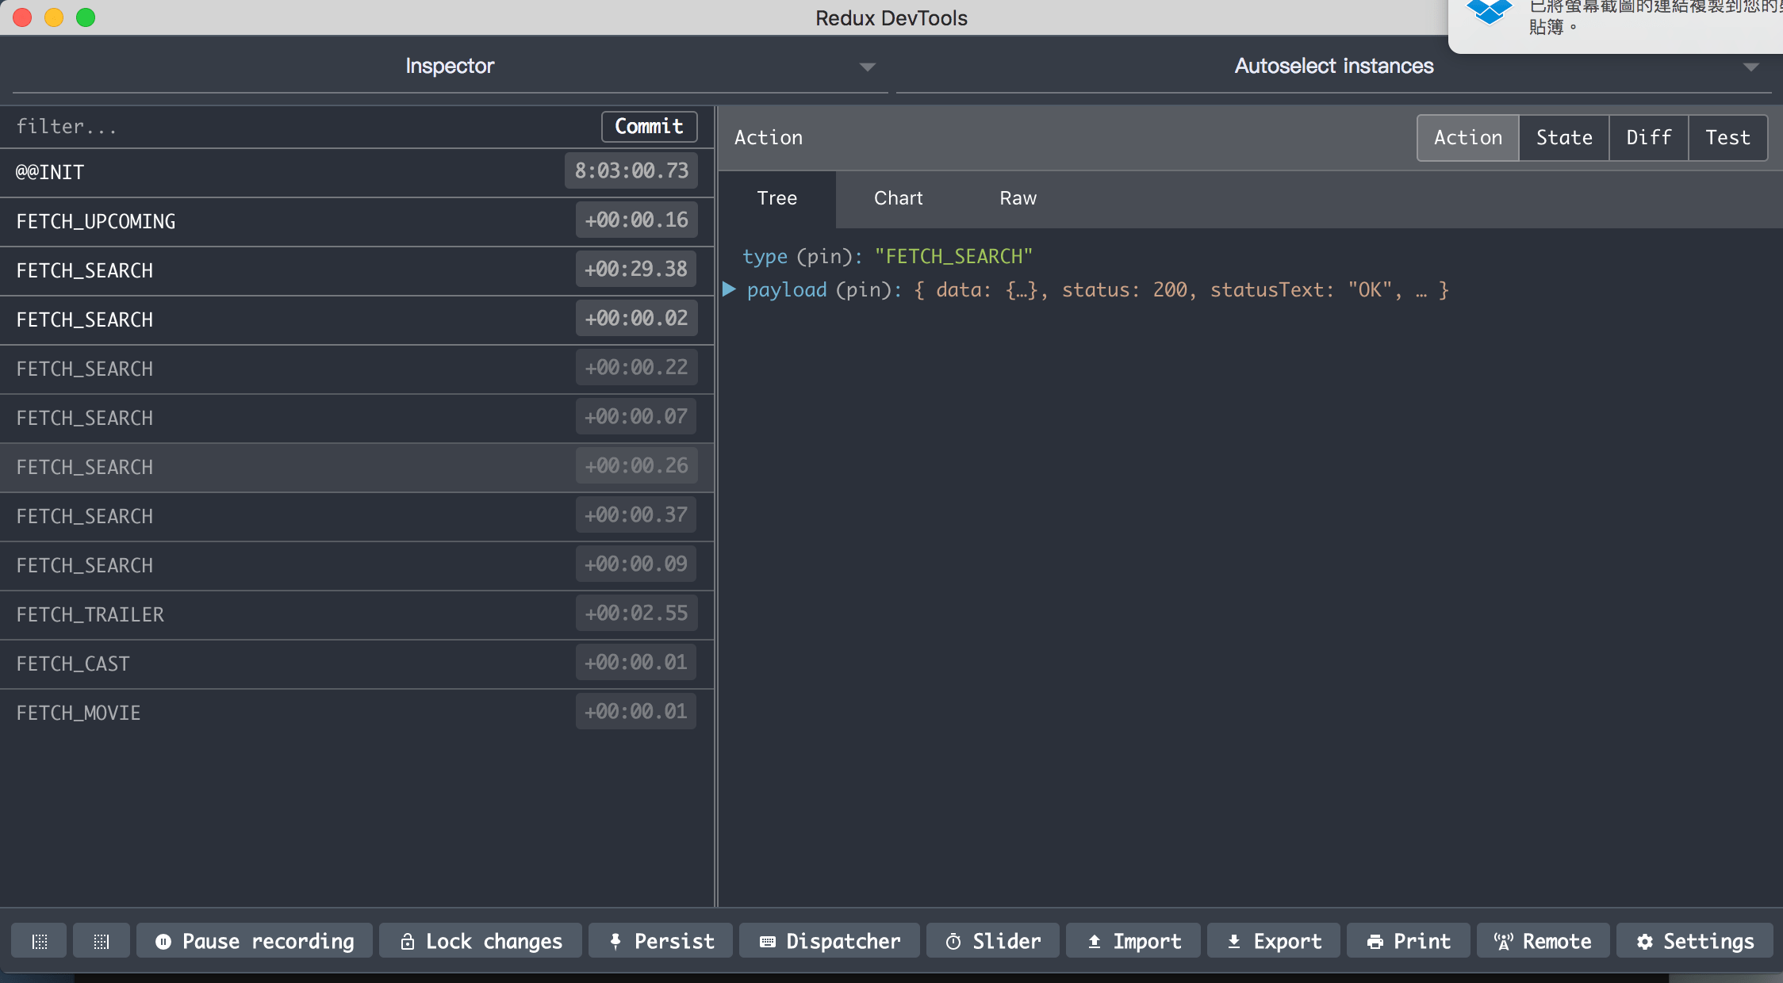This screenshot has width=1783, height=983.
Task: Click the Export state button
Action: pyautogui.click(x=1274, y=941)
